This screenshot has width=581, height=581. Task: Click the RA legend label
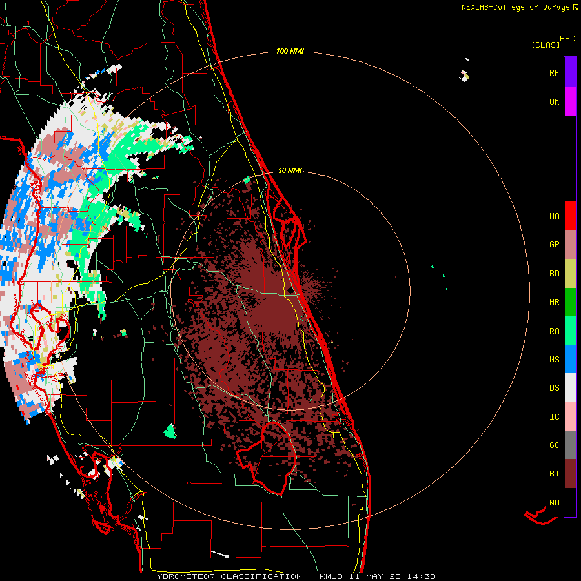click(x=554, y=331)
